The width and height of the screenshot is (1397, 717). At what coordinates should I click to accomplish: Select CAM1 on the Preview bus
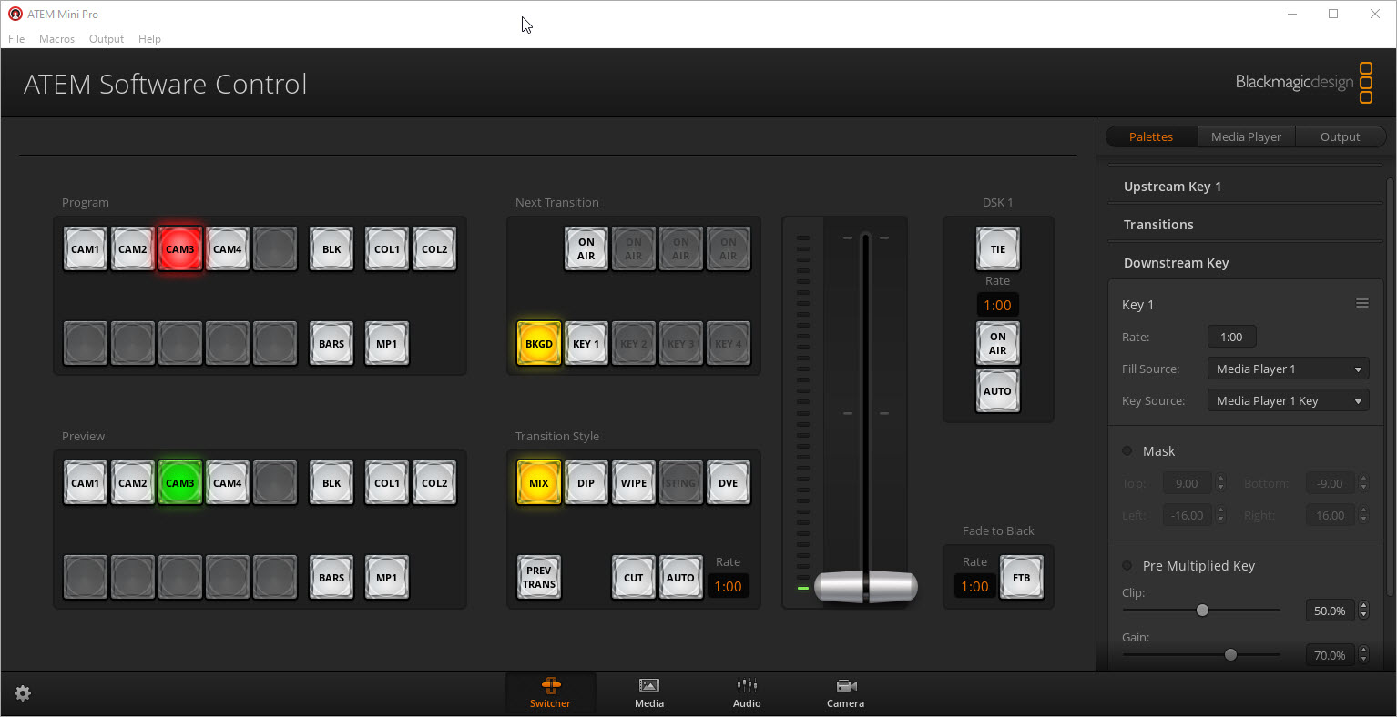86,483
